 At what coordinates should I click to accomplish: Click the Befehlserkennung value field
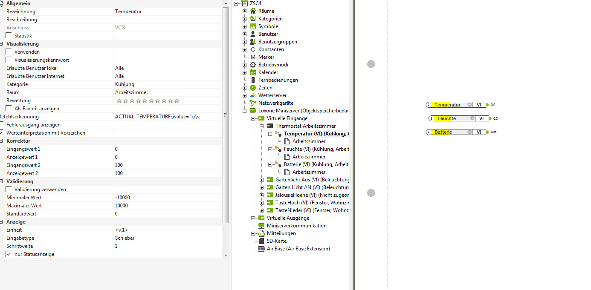(x=168, y=117)
